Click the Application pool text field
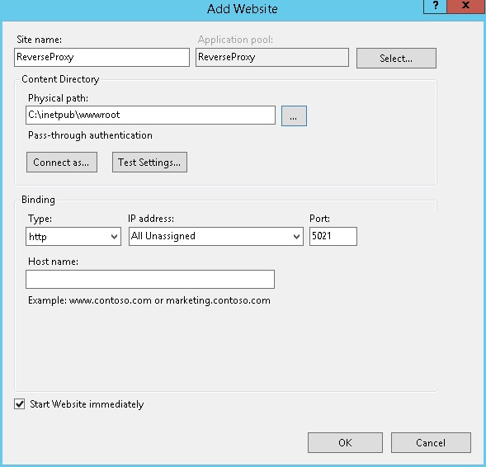The image size is (486, 467). pyautogui.click(x=272, y=57)
